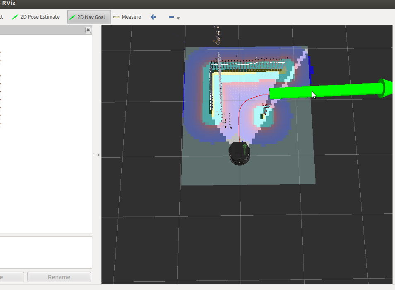Open the dropdown arrow beside the minus icon
This screenshot has height=290, width=395.
point(178,18)
